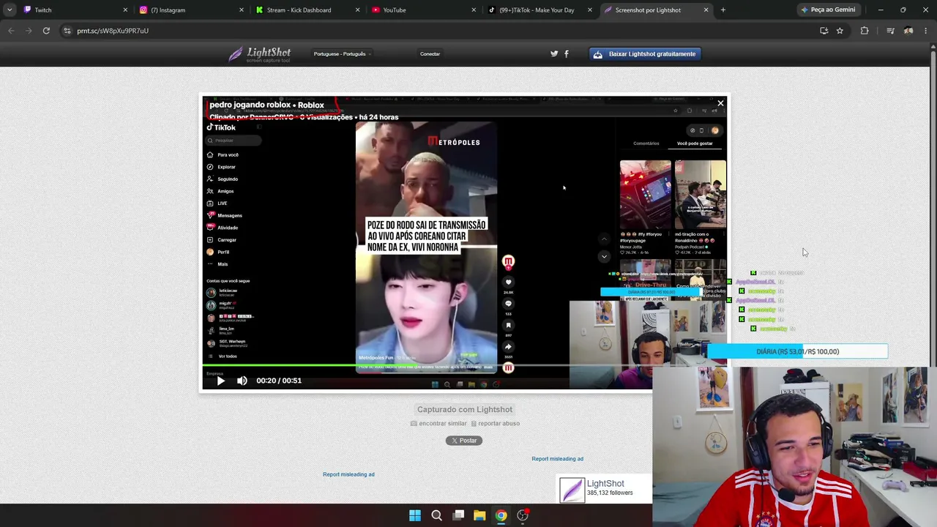This screenshot has width=937, height=527.
Task: Go to the next TikTok video arrow
Action: [604, 256]
